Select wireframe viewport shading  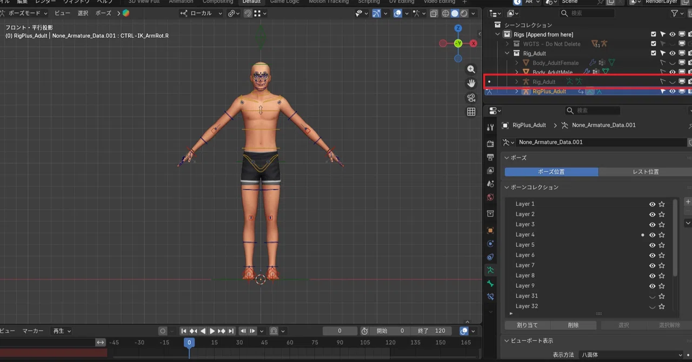(445, 14)
